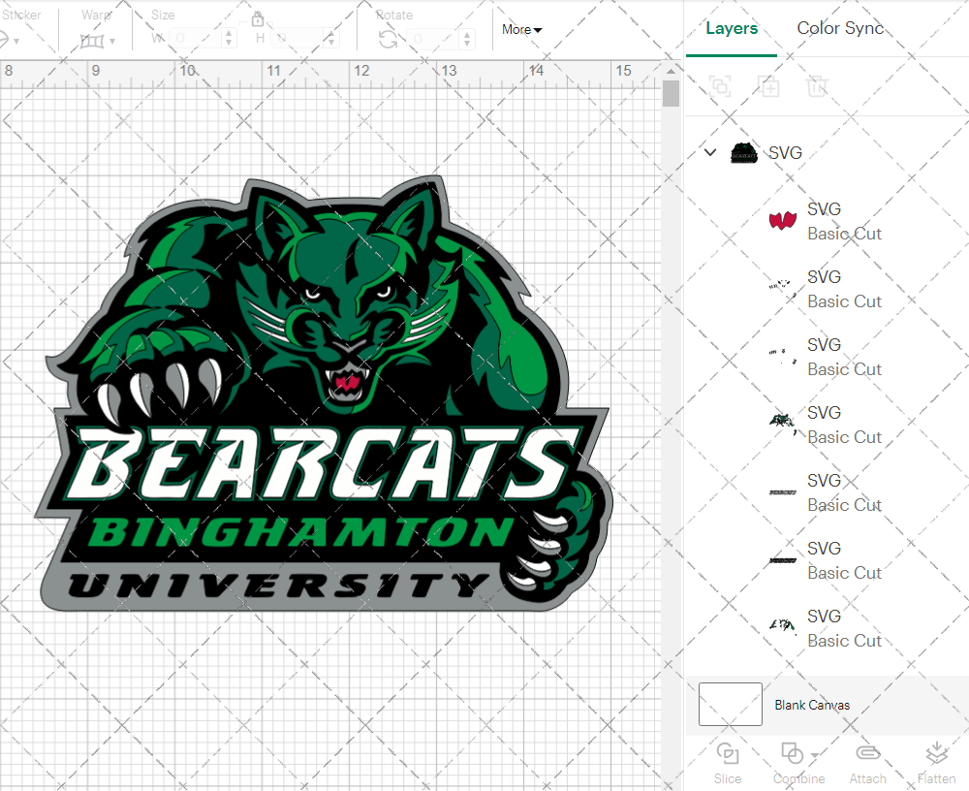Viewport: 969px width, 791px height.
Task: Collapse the parent SVG group
Action: coord(710,152)
